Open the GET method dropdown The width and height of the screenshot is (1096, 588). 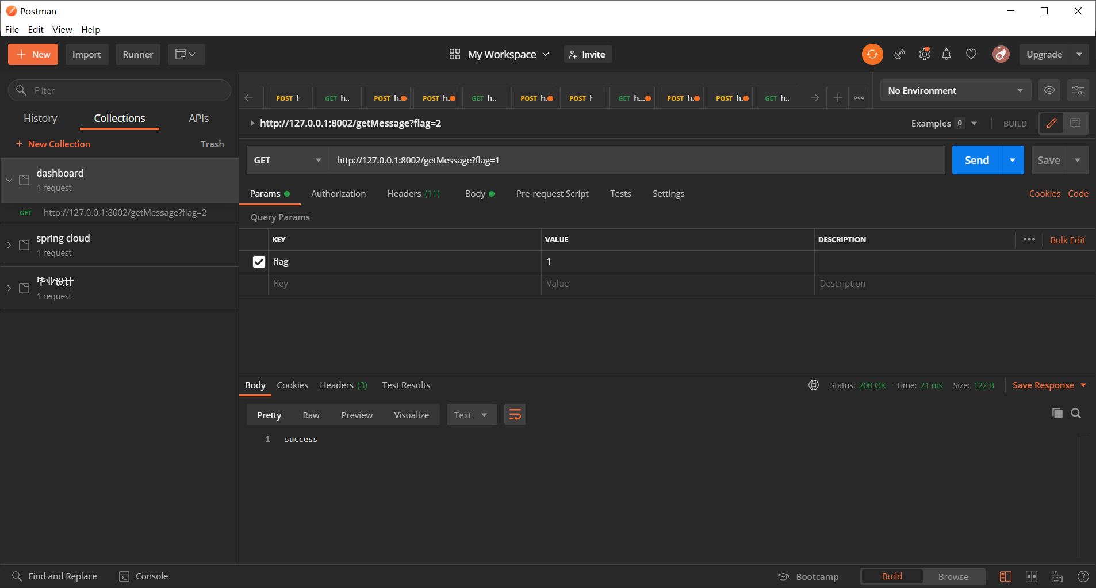click(288, 160)
